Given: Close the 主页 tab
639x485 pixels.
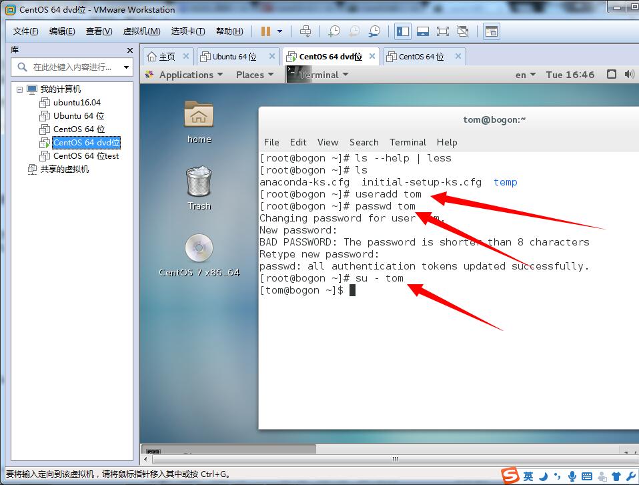Looking at the screenshot, I should coord(186,56).
